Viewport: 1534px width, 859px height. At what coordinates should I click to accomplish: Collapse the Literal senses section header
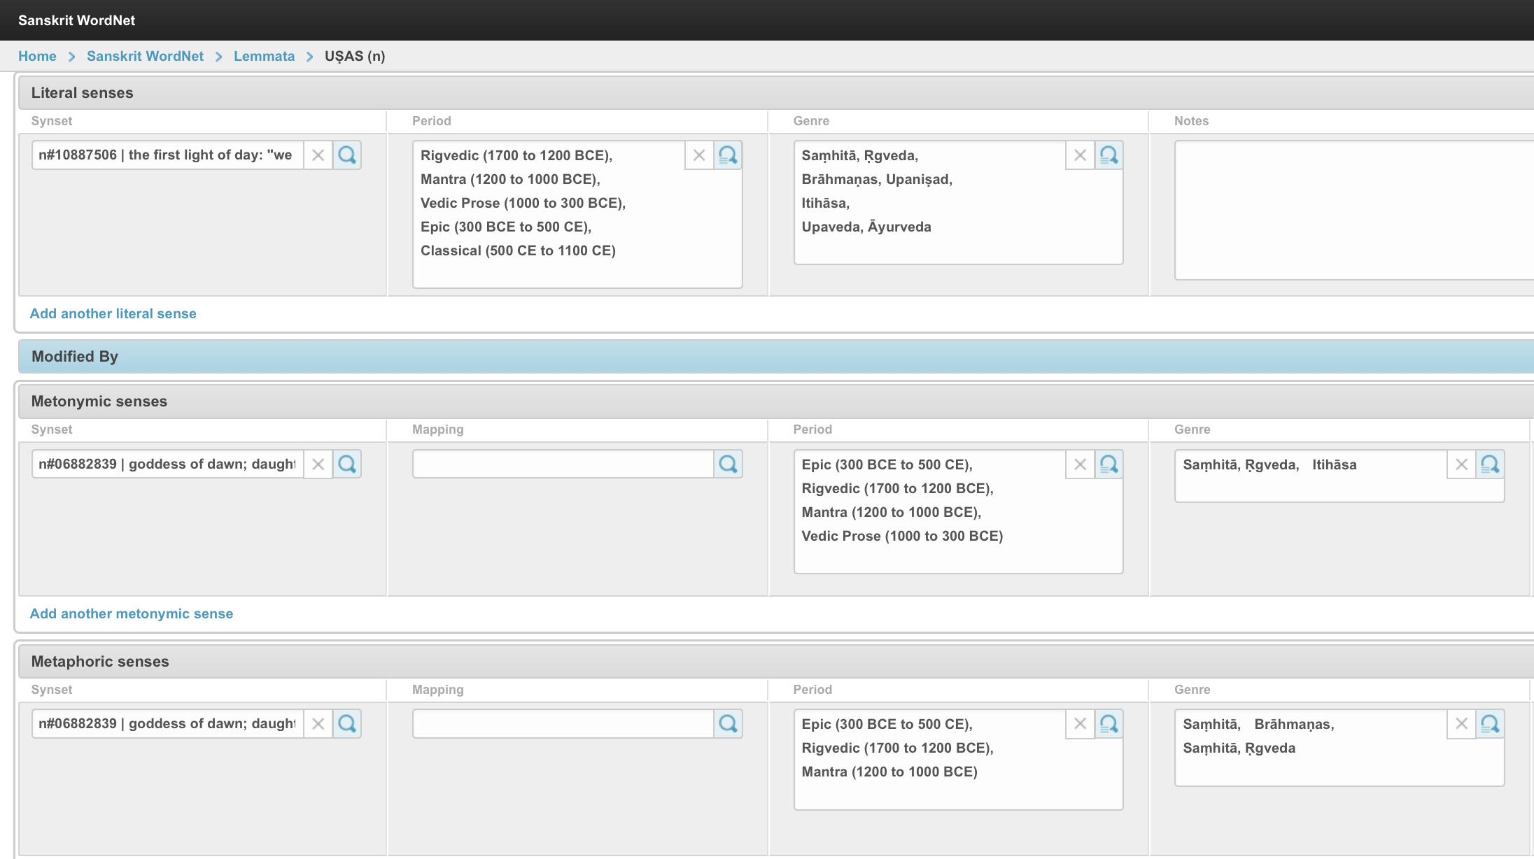click(x=775, y=93)
